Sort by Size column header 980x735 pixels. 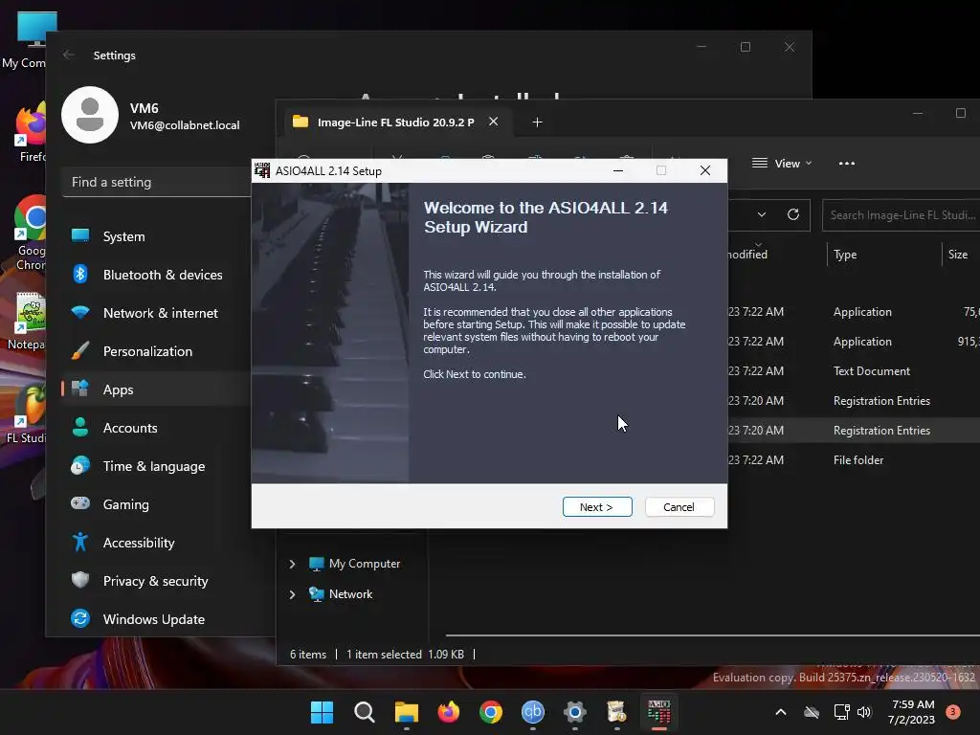957,255
